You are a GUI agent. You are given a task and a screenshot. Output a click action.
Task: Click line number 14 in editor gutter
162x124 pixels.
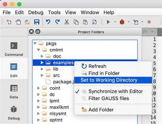click(153, 118)
